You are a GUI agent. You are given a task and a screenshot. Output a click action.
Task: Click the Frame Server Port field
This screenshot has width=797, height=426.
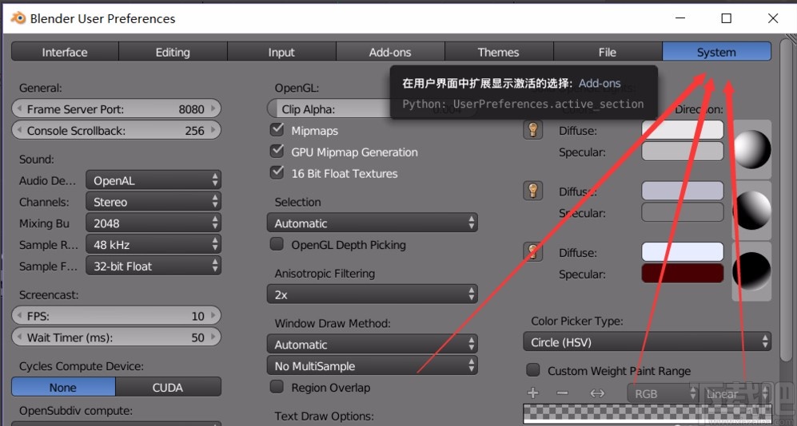point(117,108)
